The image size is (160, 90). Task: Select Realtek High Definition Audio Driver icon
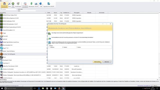1,42
